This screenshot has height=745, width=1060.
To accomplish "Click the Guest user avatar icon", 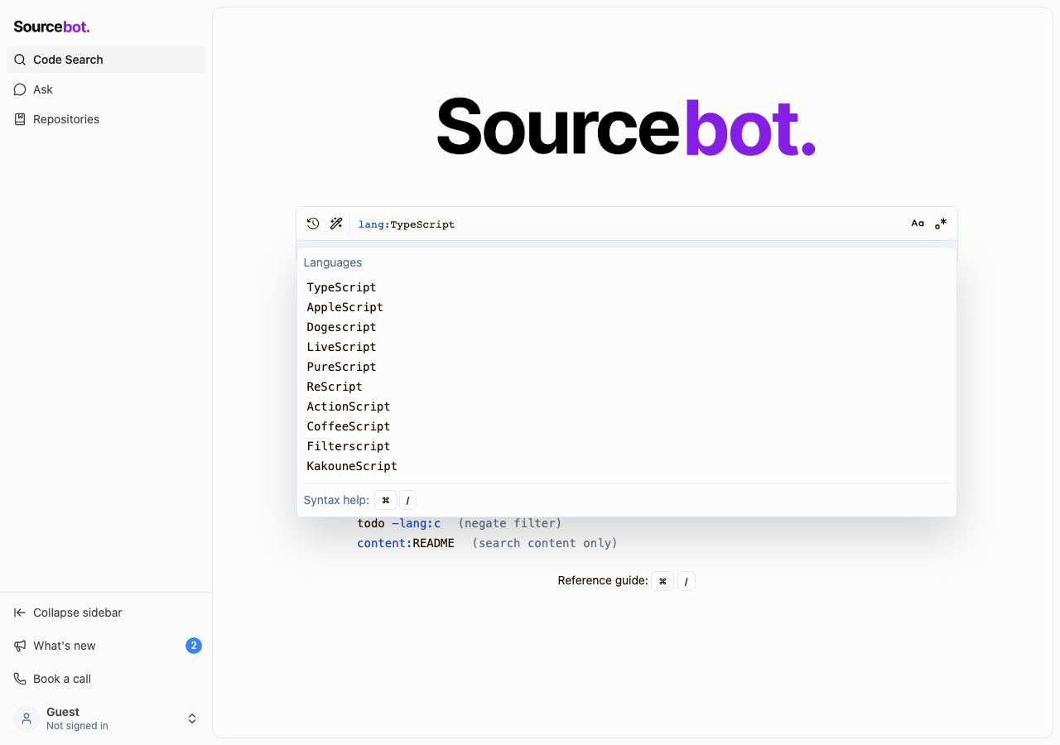I will pos(26,719).
